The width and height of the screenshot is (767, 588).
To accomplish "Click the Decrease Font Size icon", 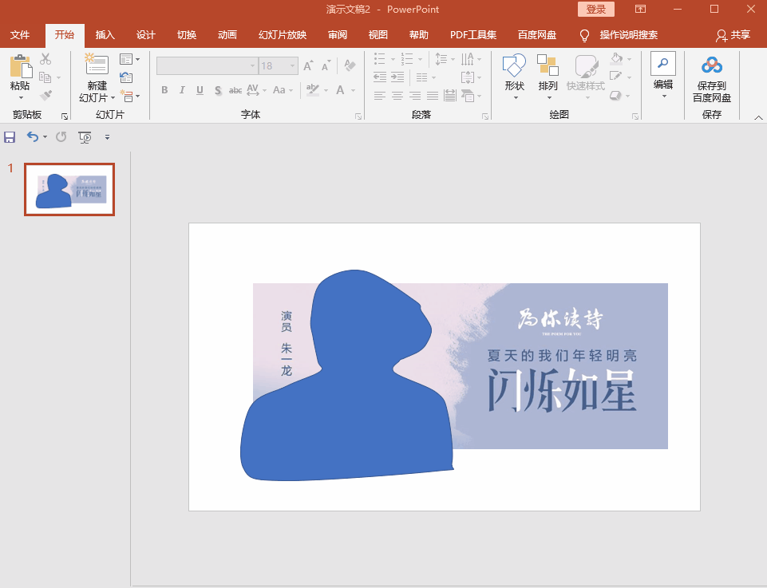I will pyautogui.click(x=326, y=66).
